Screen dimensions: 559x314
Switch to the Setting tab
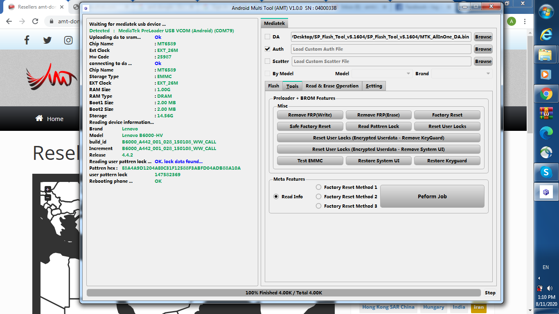(374, 86)
